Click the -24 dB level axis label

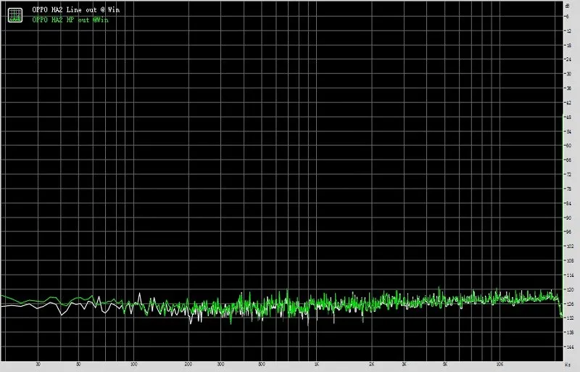coord(568,59)
